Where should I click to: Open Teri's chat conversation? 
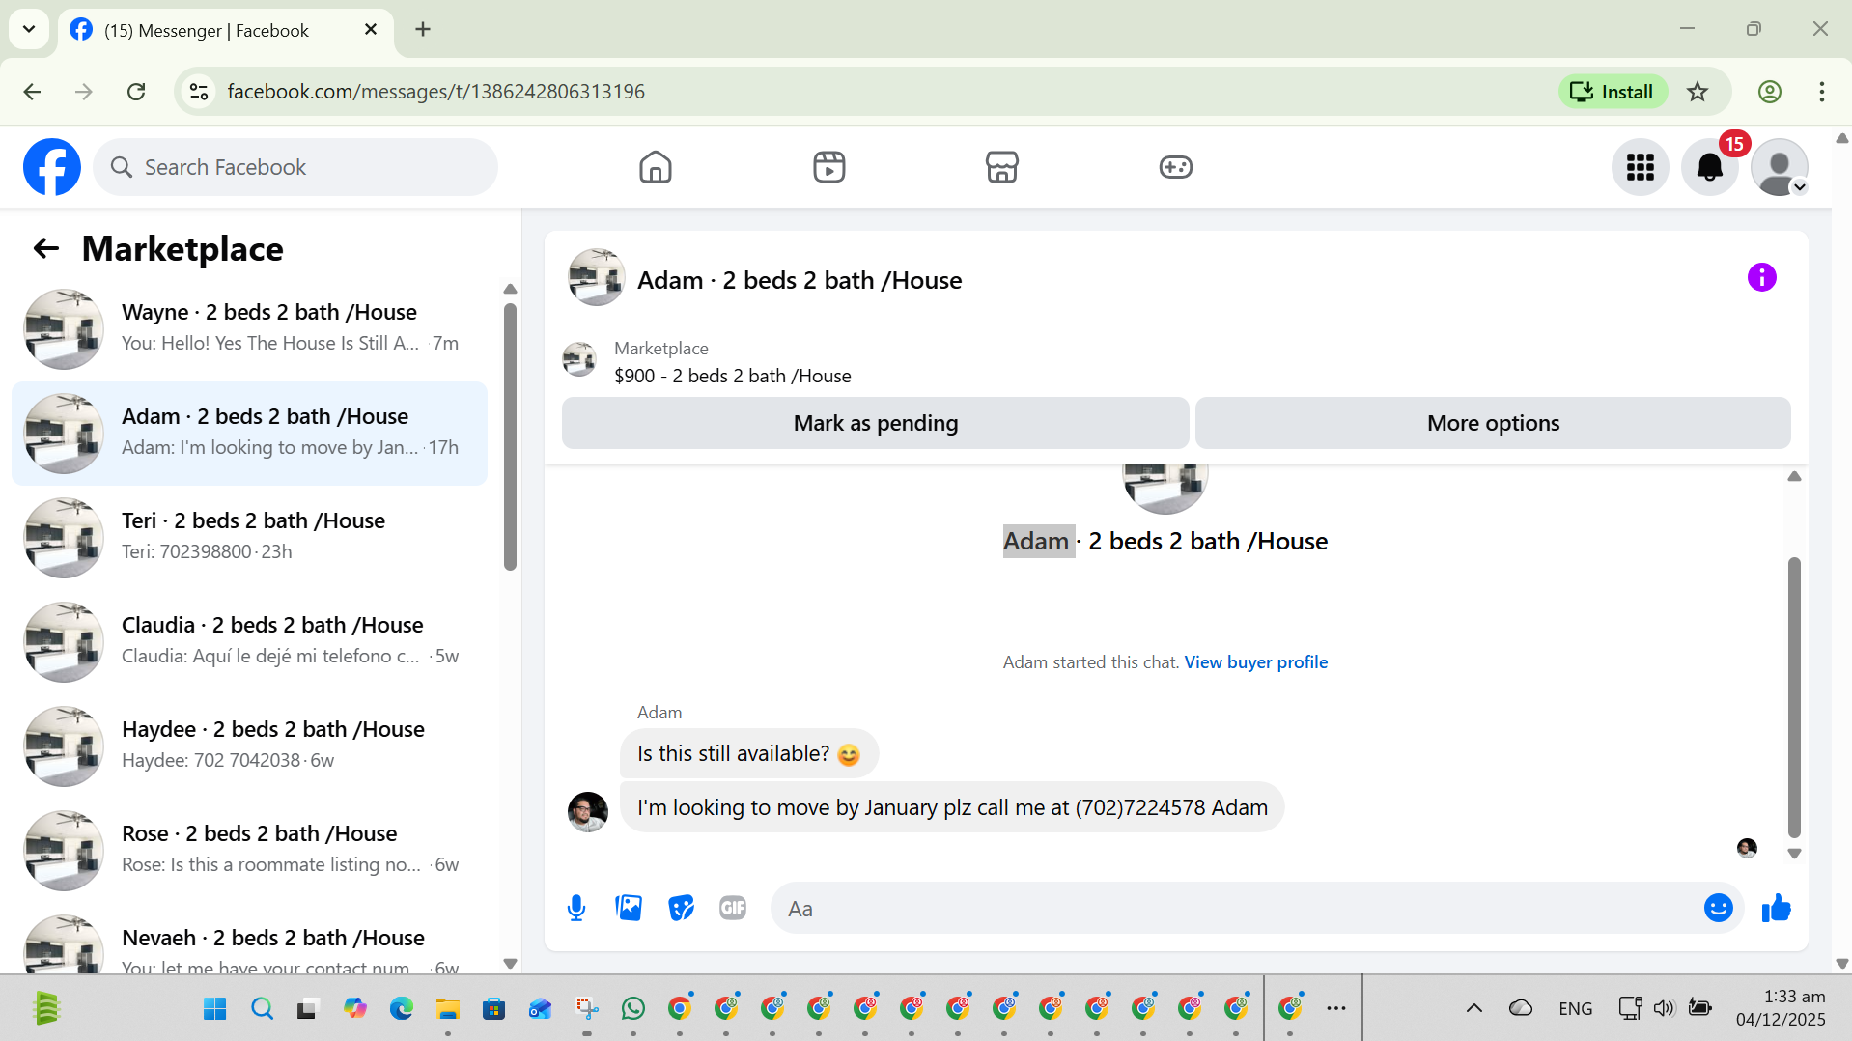click(x=249, y=537)
